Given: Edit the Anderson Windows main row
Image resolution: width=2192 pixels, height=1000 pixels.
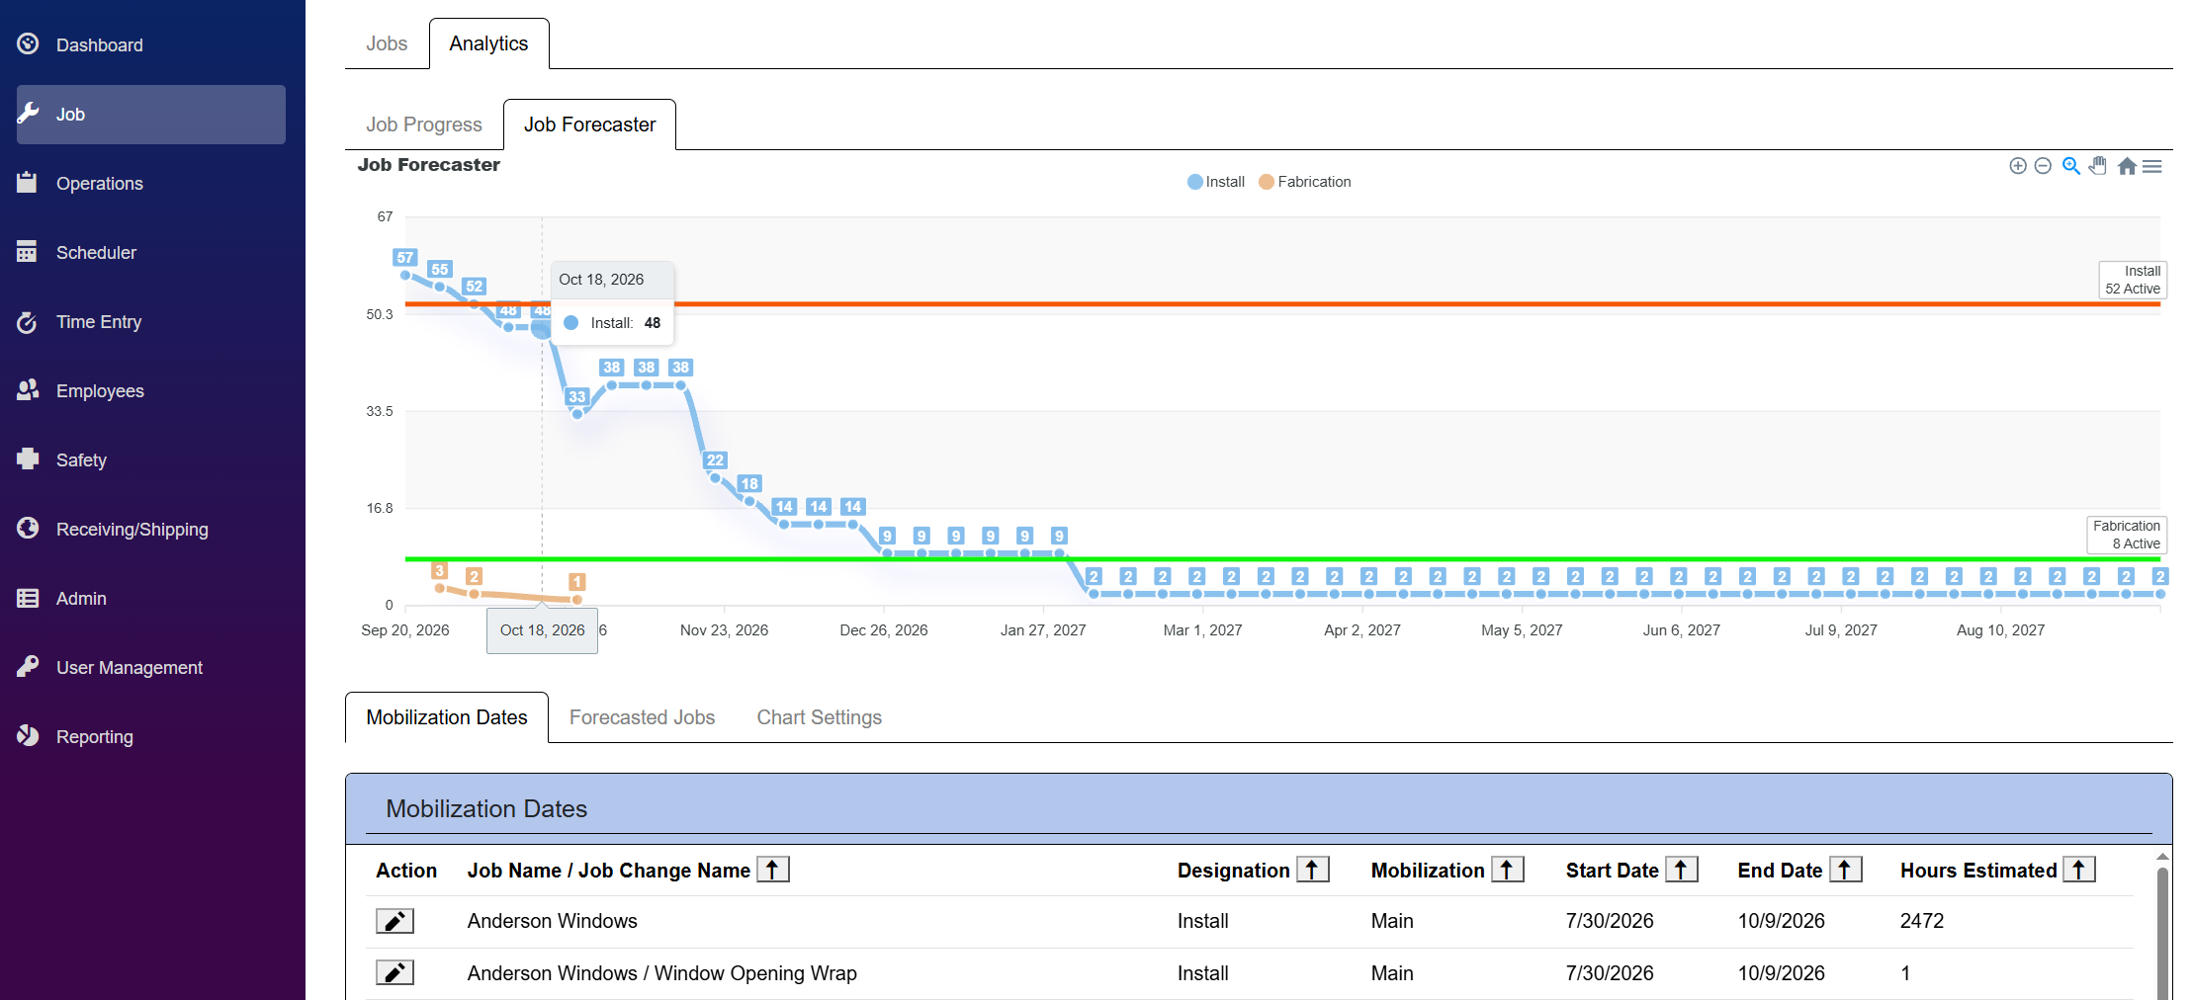Looking at the screenshot, I should [395, 921].
